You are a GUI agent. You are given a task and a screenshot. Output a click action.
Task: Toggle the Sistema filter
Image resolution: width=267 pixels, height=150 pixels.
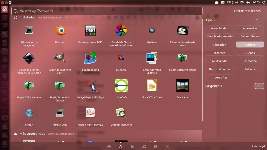[250, 69]
